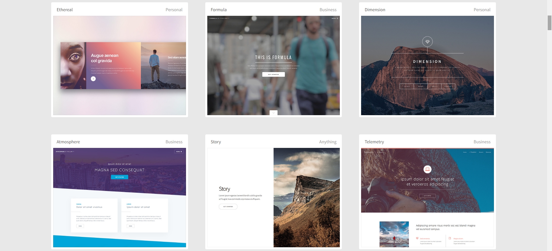The image size is (552, 251).
Task: Open Dropdown item in Telemetry preview navigation
Action: coord(473,152)
